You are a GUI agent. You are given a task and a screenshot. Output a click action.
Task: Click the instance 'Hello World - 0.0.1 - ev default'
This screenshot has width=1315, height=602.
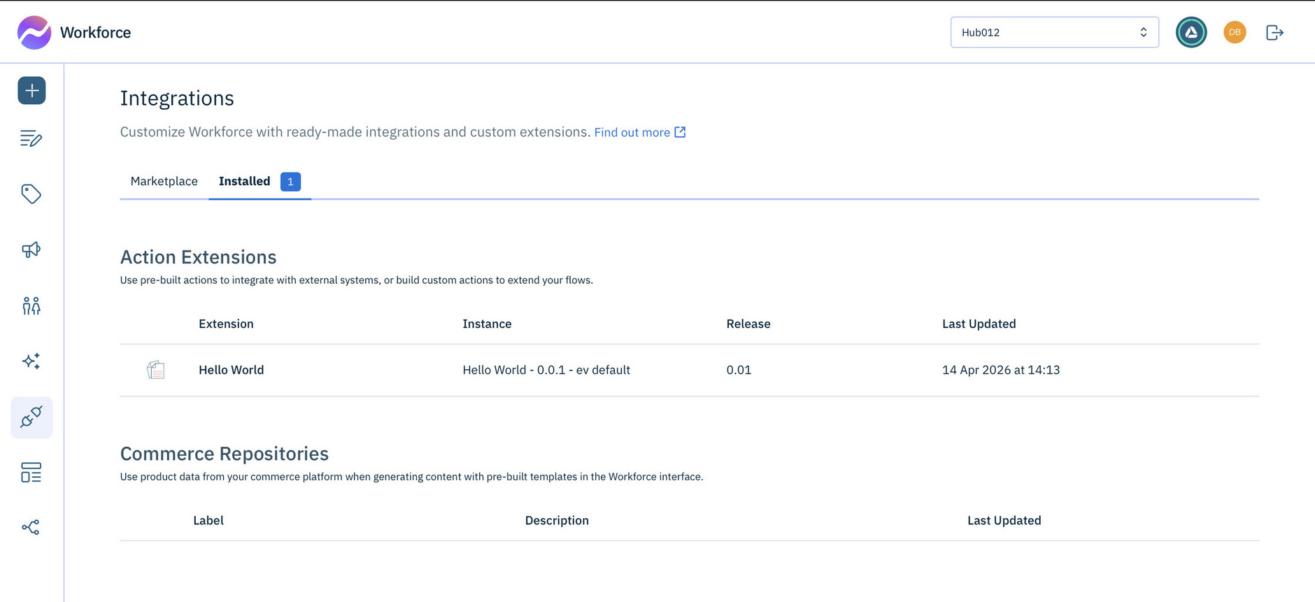[x=546, y=370]
